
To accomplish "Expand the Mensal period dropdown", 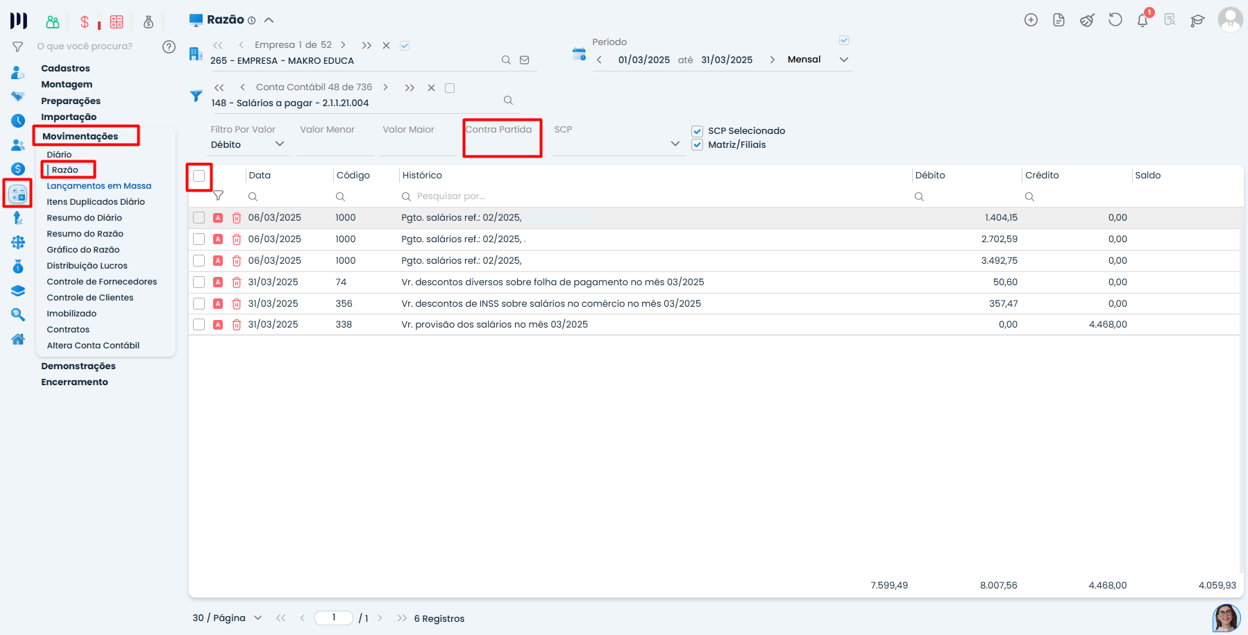I will click(x=844, y=60).
